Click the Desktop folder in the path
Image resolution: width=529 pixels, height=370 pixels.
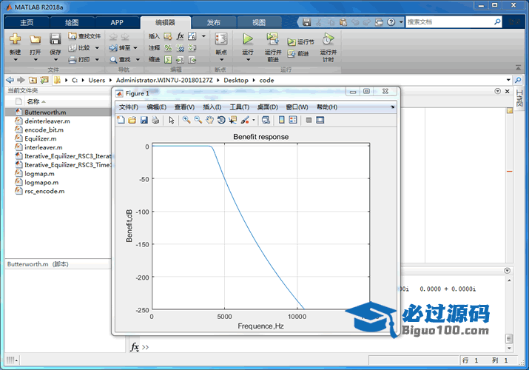click(236, 80)
